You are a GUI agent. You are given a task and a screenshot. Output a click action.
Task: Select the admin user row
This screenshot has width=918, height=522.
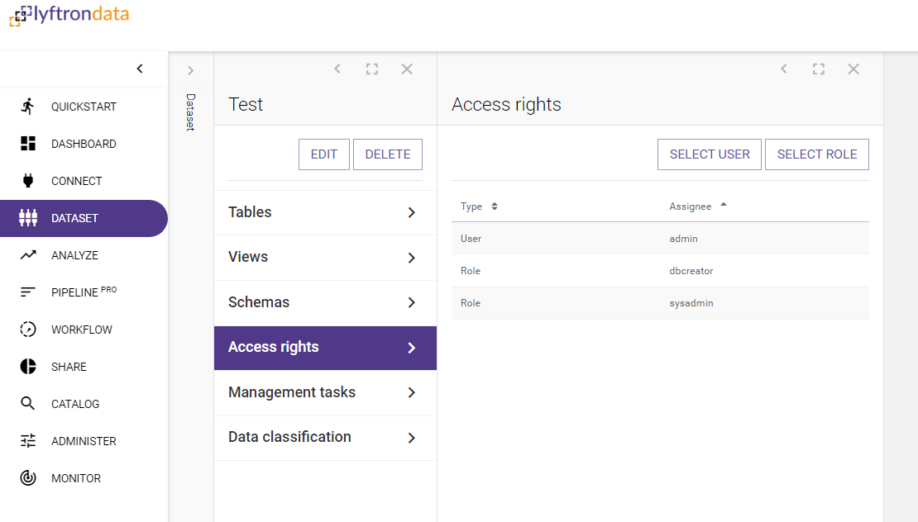click(660, 239)
